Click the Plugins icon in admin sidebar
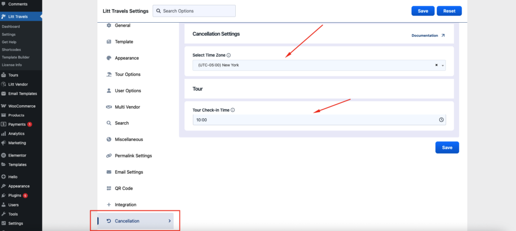The width and height of the screenshot is (516, 231). click(4, 195)
